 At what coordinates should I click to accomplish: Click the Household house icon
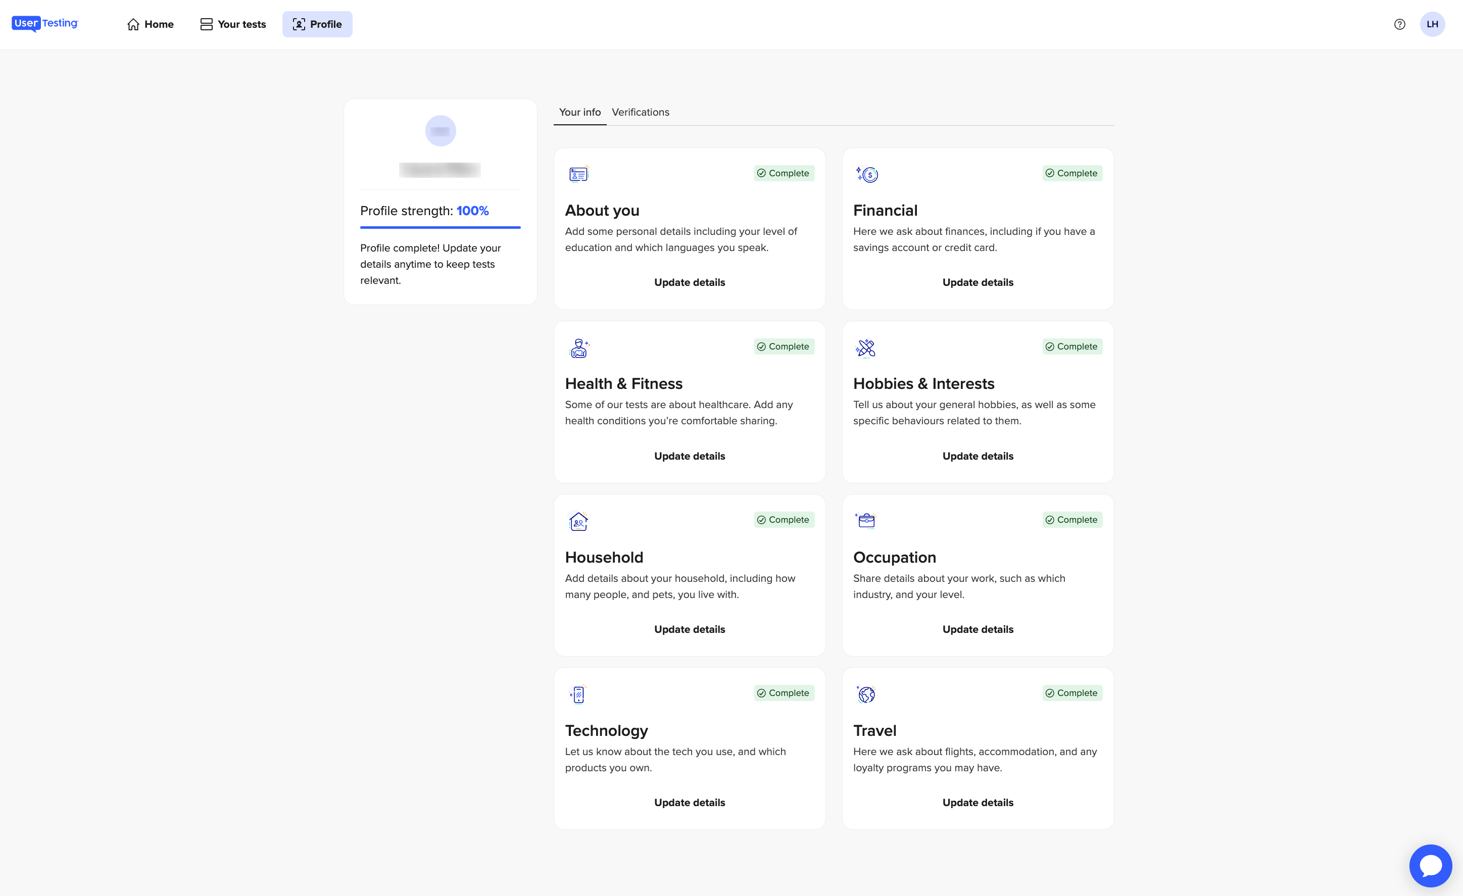[578, 521]
